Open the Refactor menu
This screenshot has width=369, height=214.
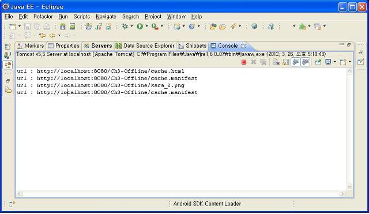[43, 17]
